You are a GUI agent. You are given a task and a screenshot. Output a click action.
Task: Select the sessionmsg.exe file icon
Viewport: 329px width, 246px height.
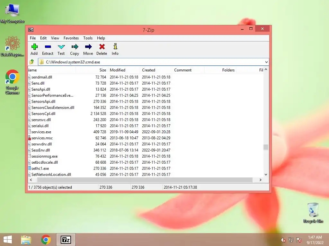pos(29,156)
